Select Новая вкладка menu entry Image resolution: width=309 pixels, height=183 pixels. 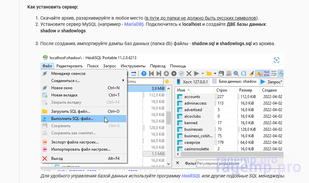click(x=84, y=95)
